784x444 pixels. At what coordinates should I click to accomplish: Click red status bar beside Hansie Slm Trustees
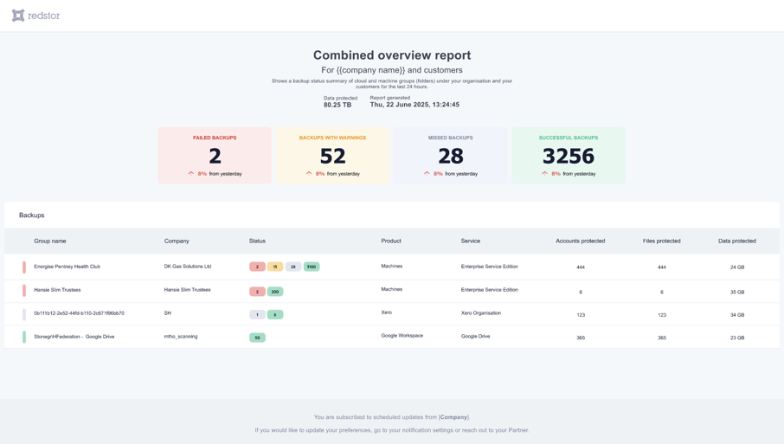click(x=24, y=291)
